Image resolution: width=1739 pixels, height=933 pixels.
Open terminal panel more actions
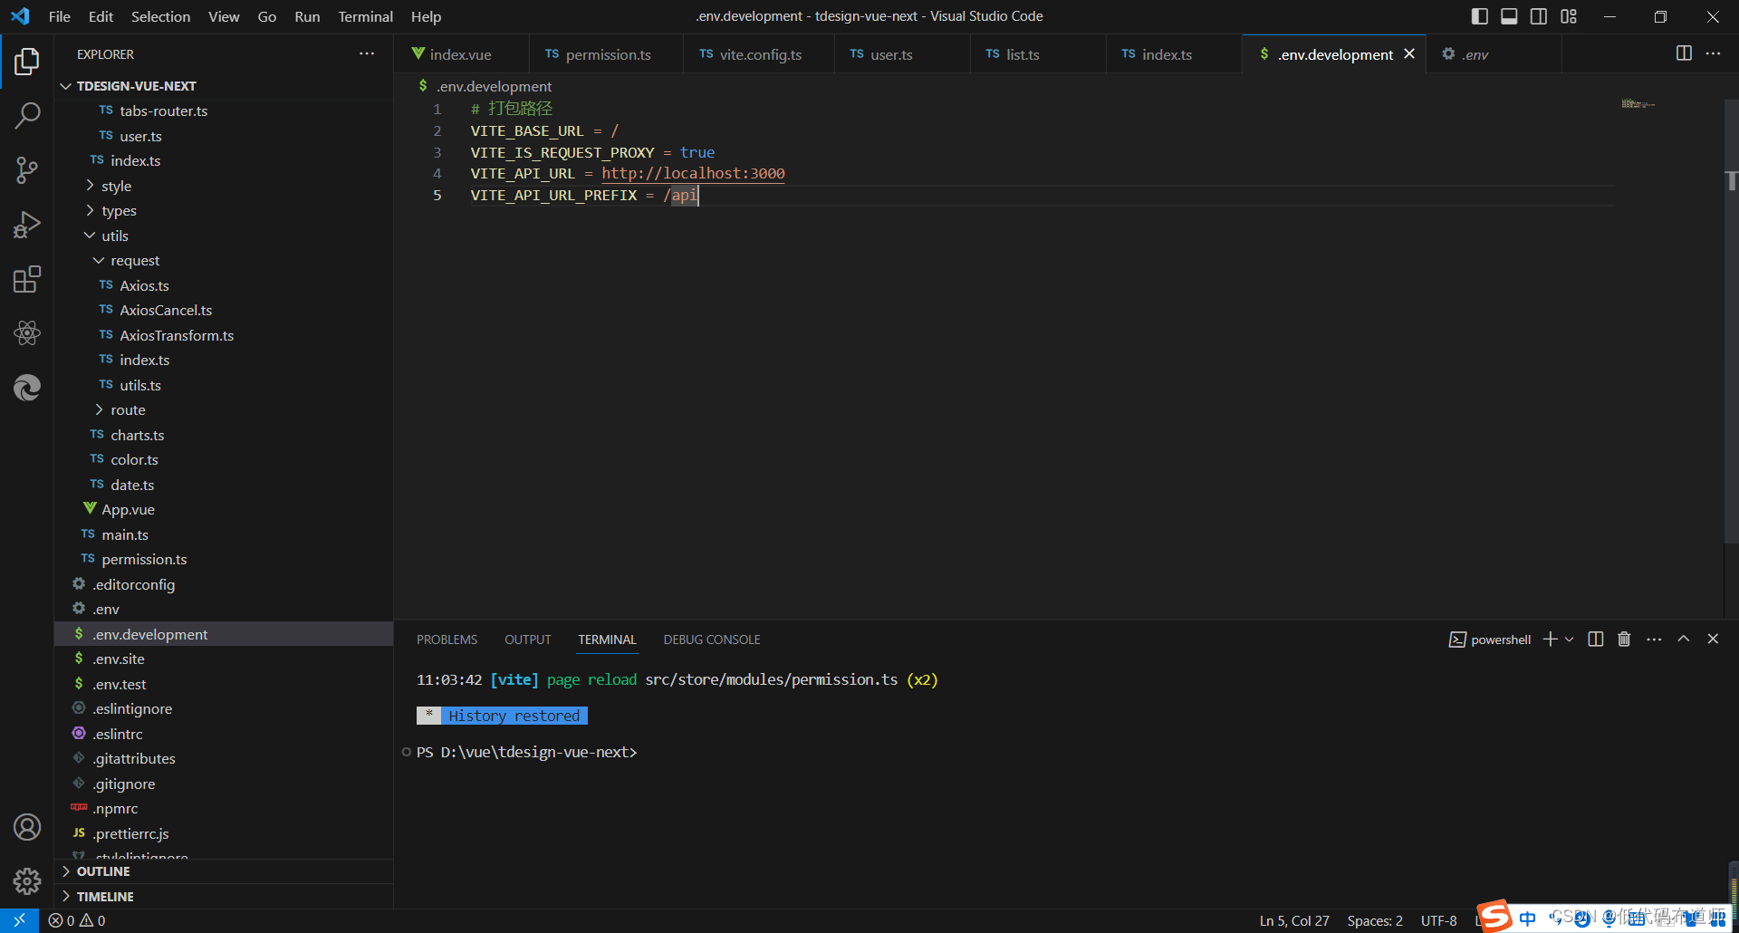(x=1654, y=640)
